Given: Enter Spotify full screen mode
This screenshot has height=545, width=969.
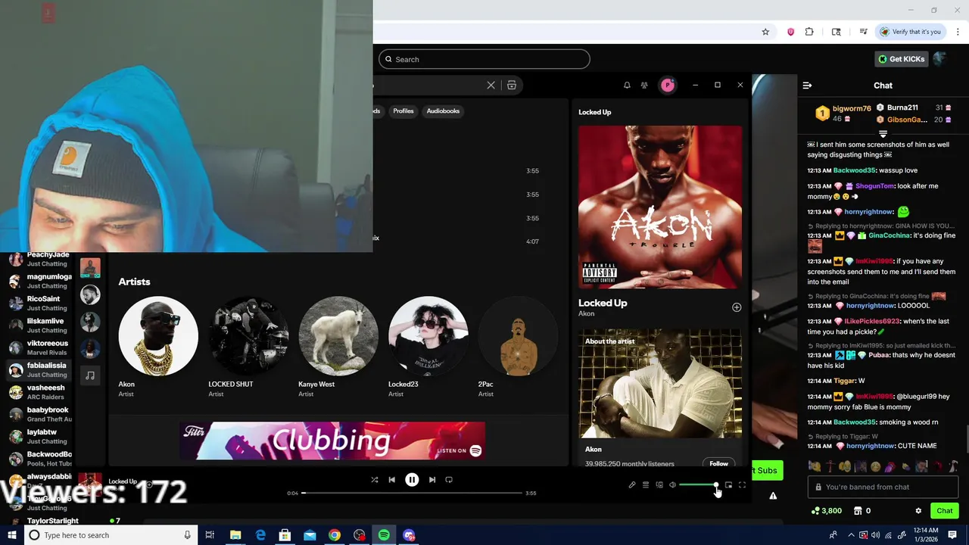Looking at the screenshot, I should (742, 485).
